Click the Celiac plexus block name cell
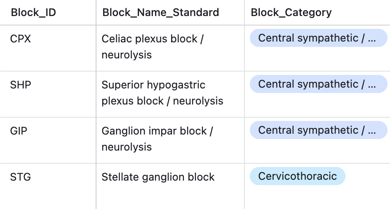 click(153, 46)
